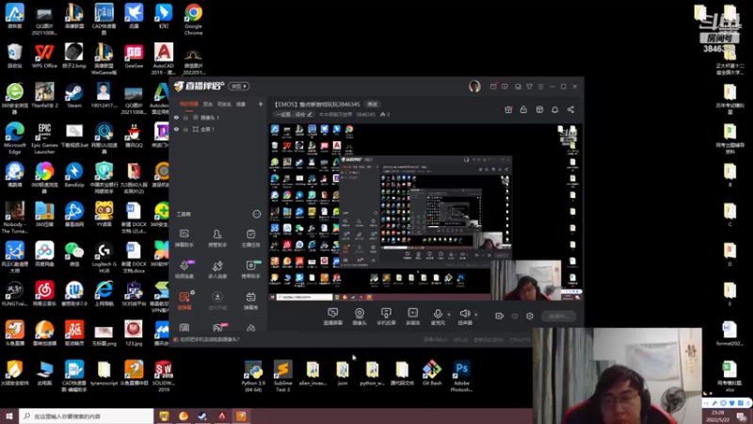This screenshot has height=424, width=753.
Task: Toggle the preview eye icon in bottom bar
Action: click(x=515, y=316)
